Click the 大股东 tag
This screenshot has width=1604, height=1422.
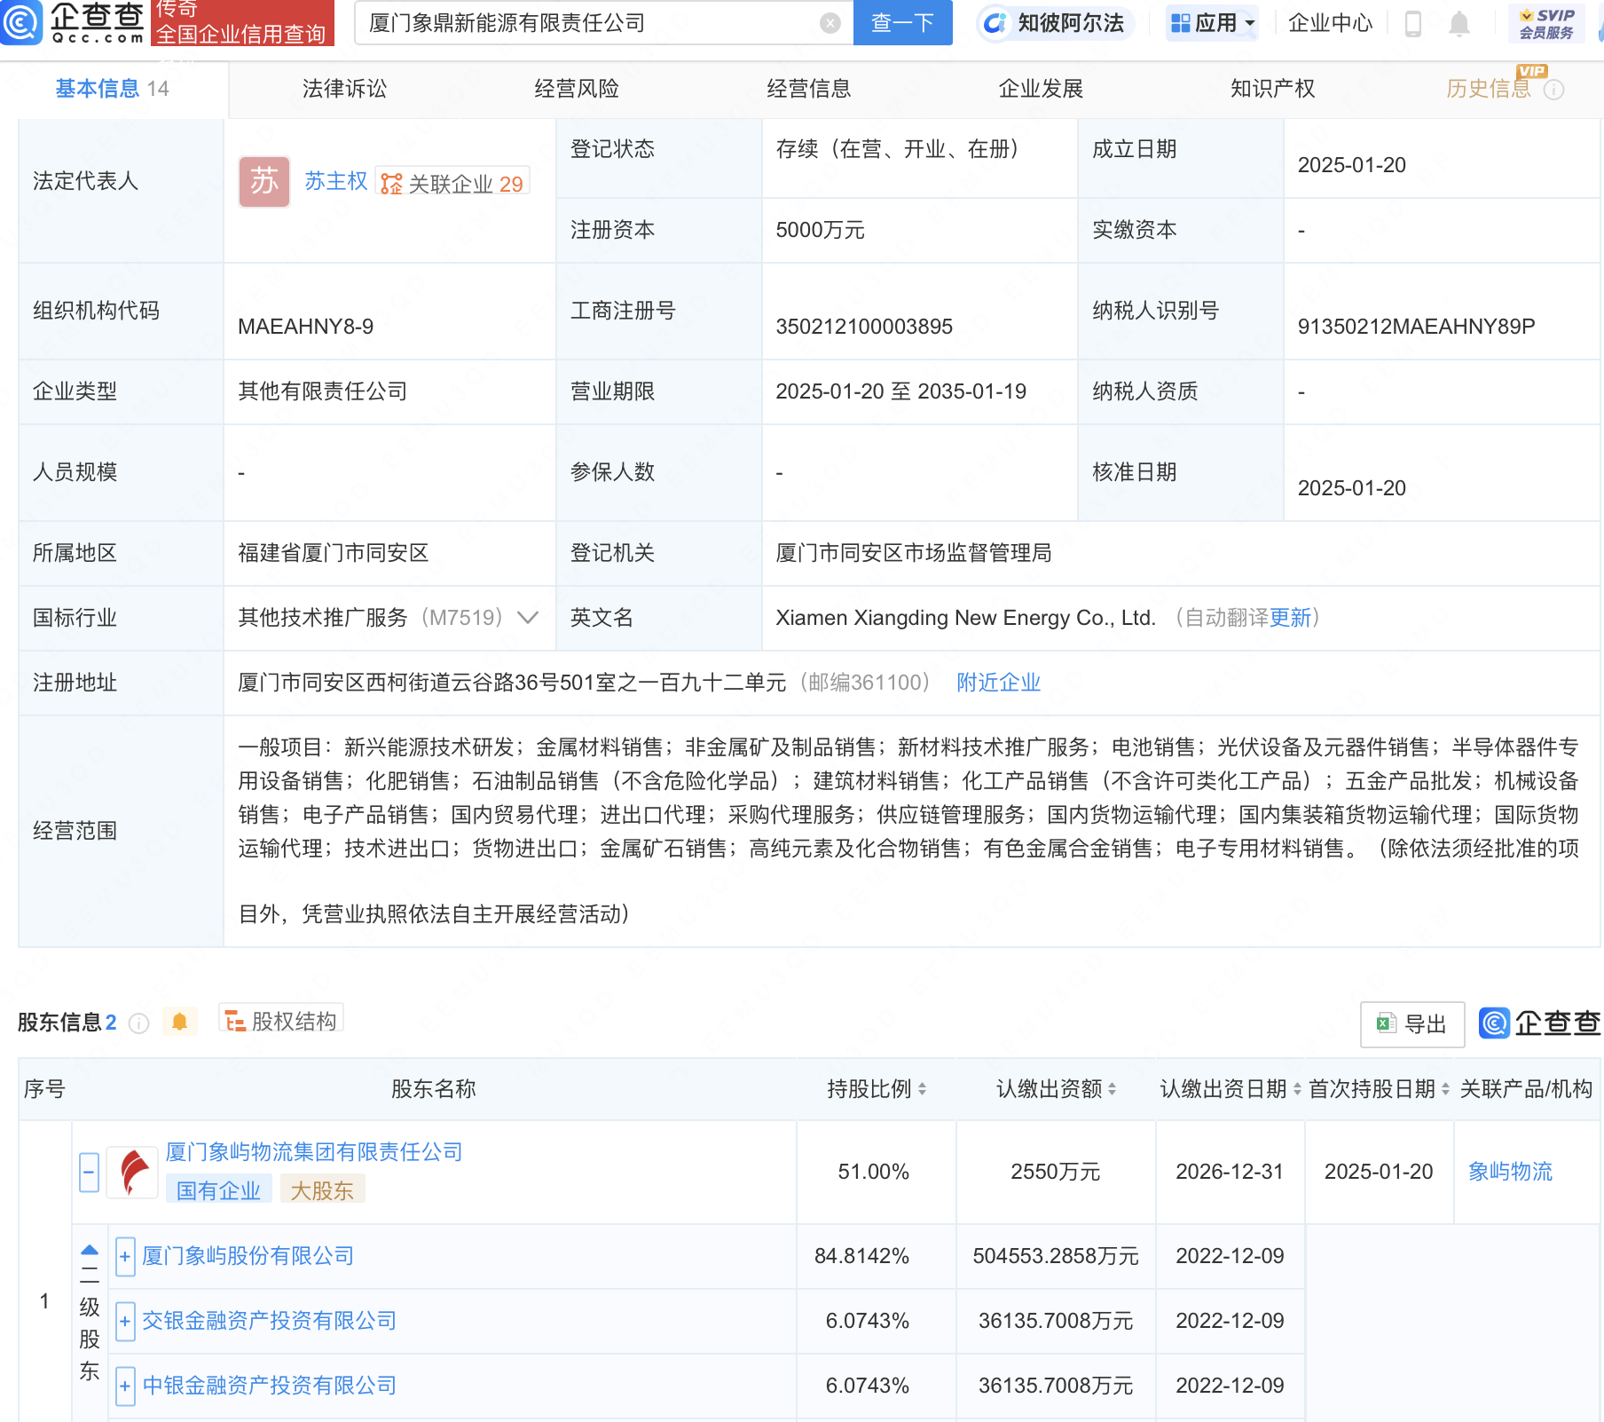point(322,1190)
